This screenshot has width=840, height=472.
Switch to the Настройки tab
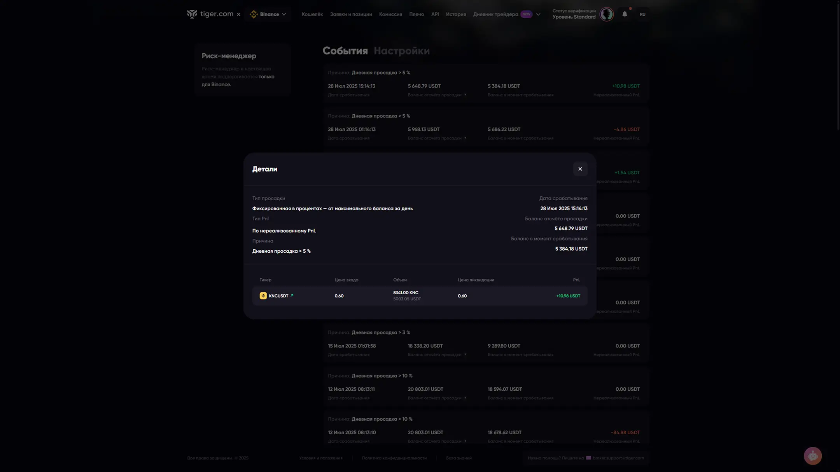click(x=401, y=51)
